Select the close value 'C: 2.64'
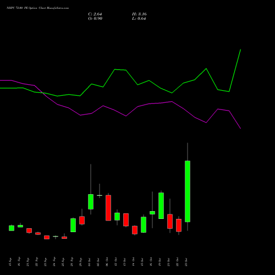The image size is (275, 275). (95, 14)
